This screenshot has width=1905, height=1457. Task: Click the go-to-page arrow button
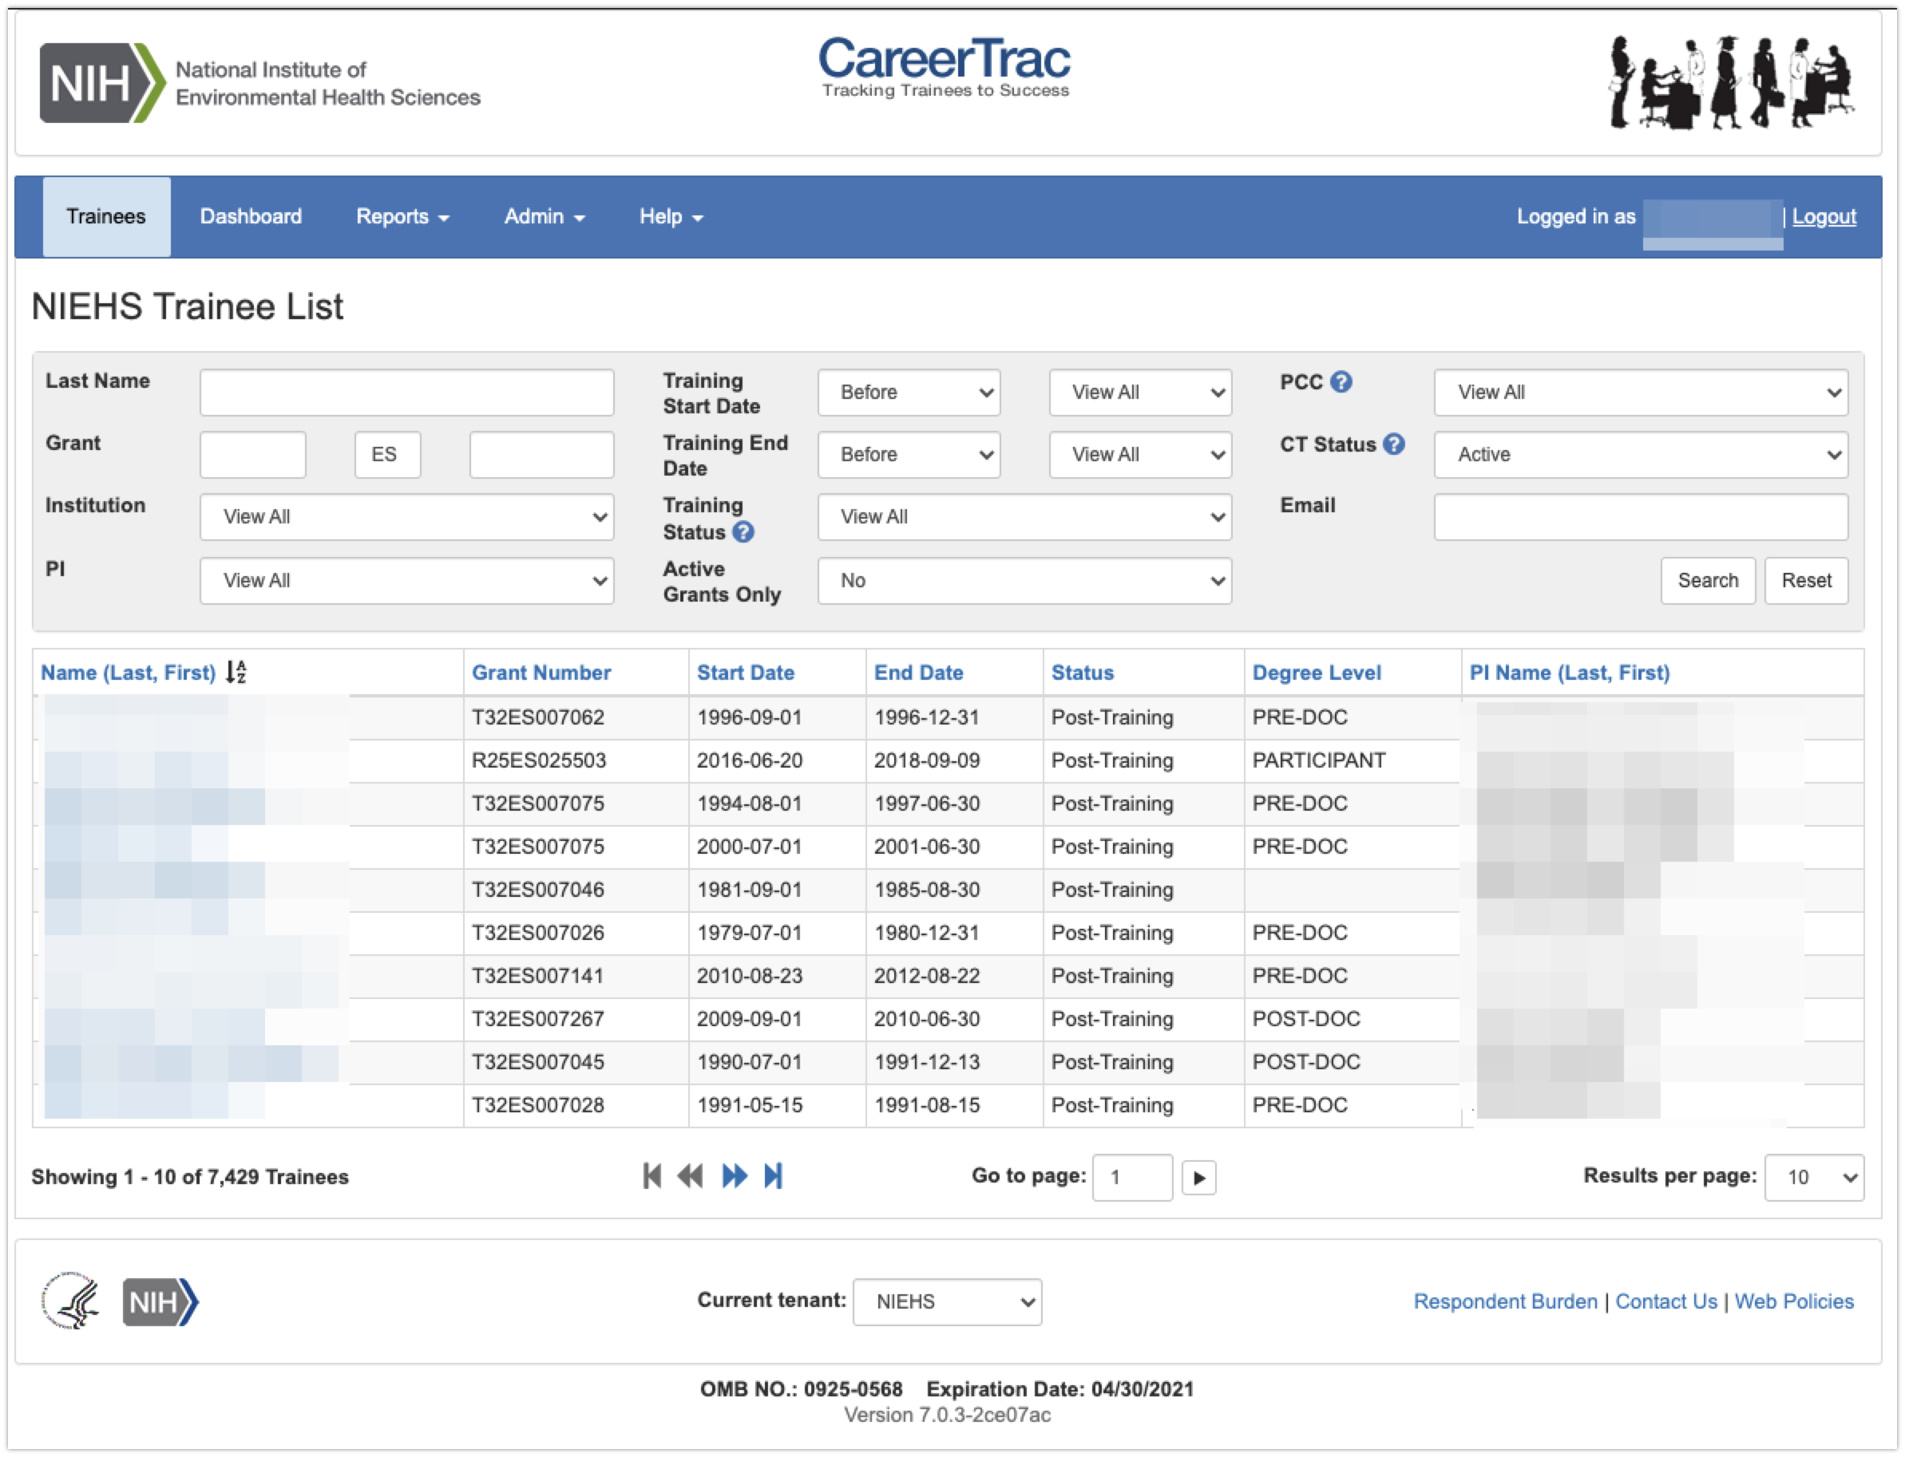pos(1198,1178)
